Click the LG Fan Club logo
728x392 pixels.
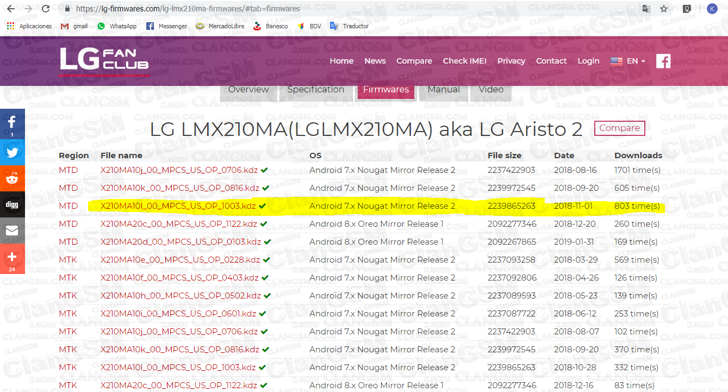(x=104, y=60)
